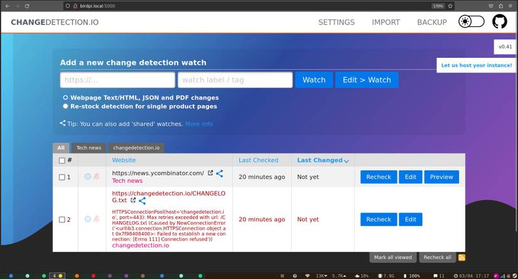Click the red HTTPSConnectionPool error text
The width and height of the screenshot is (518, 279).
(169, 226)
